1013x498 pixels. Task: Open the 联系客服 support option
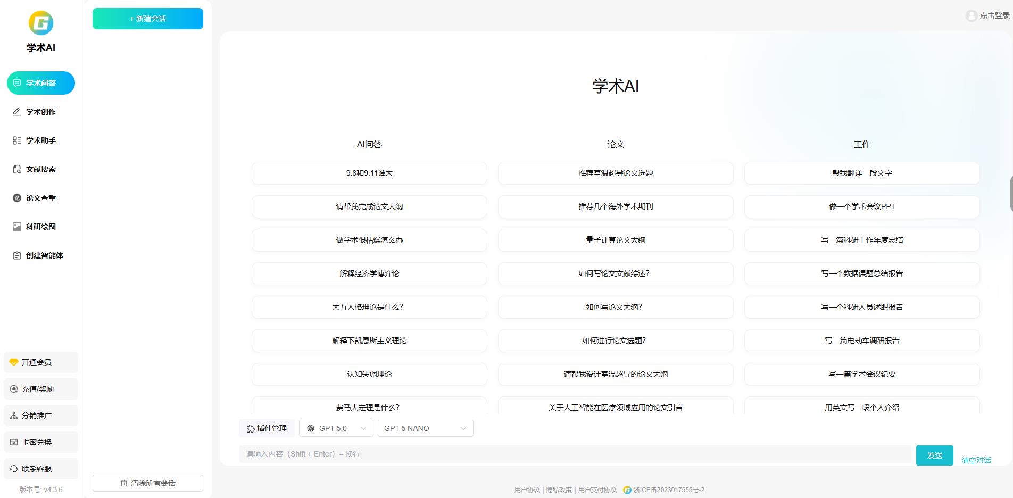(x=41, y=468)
